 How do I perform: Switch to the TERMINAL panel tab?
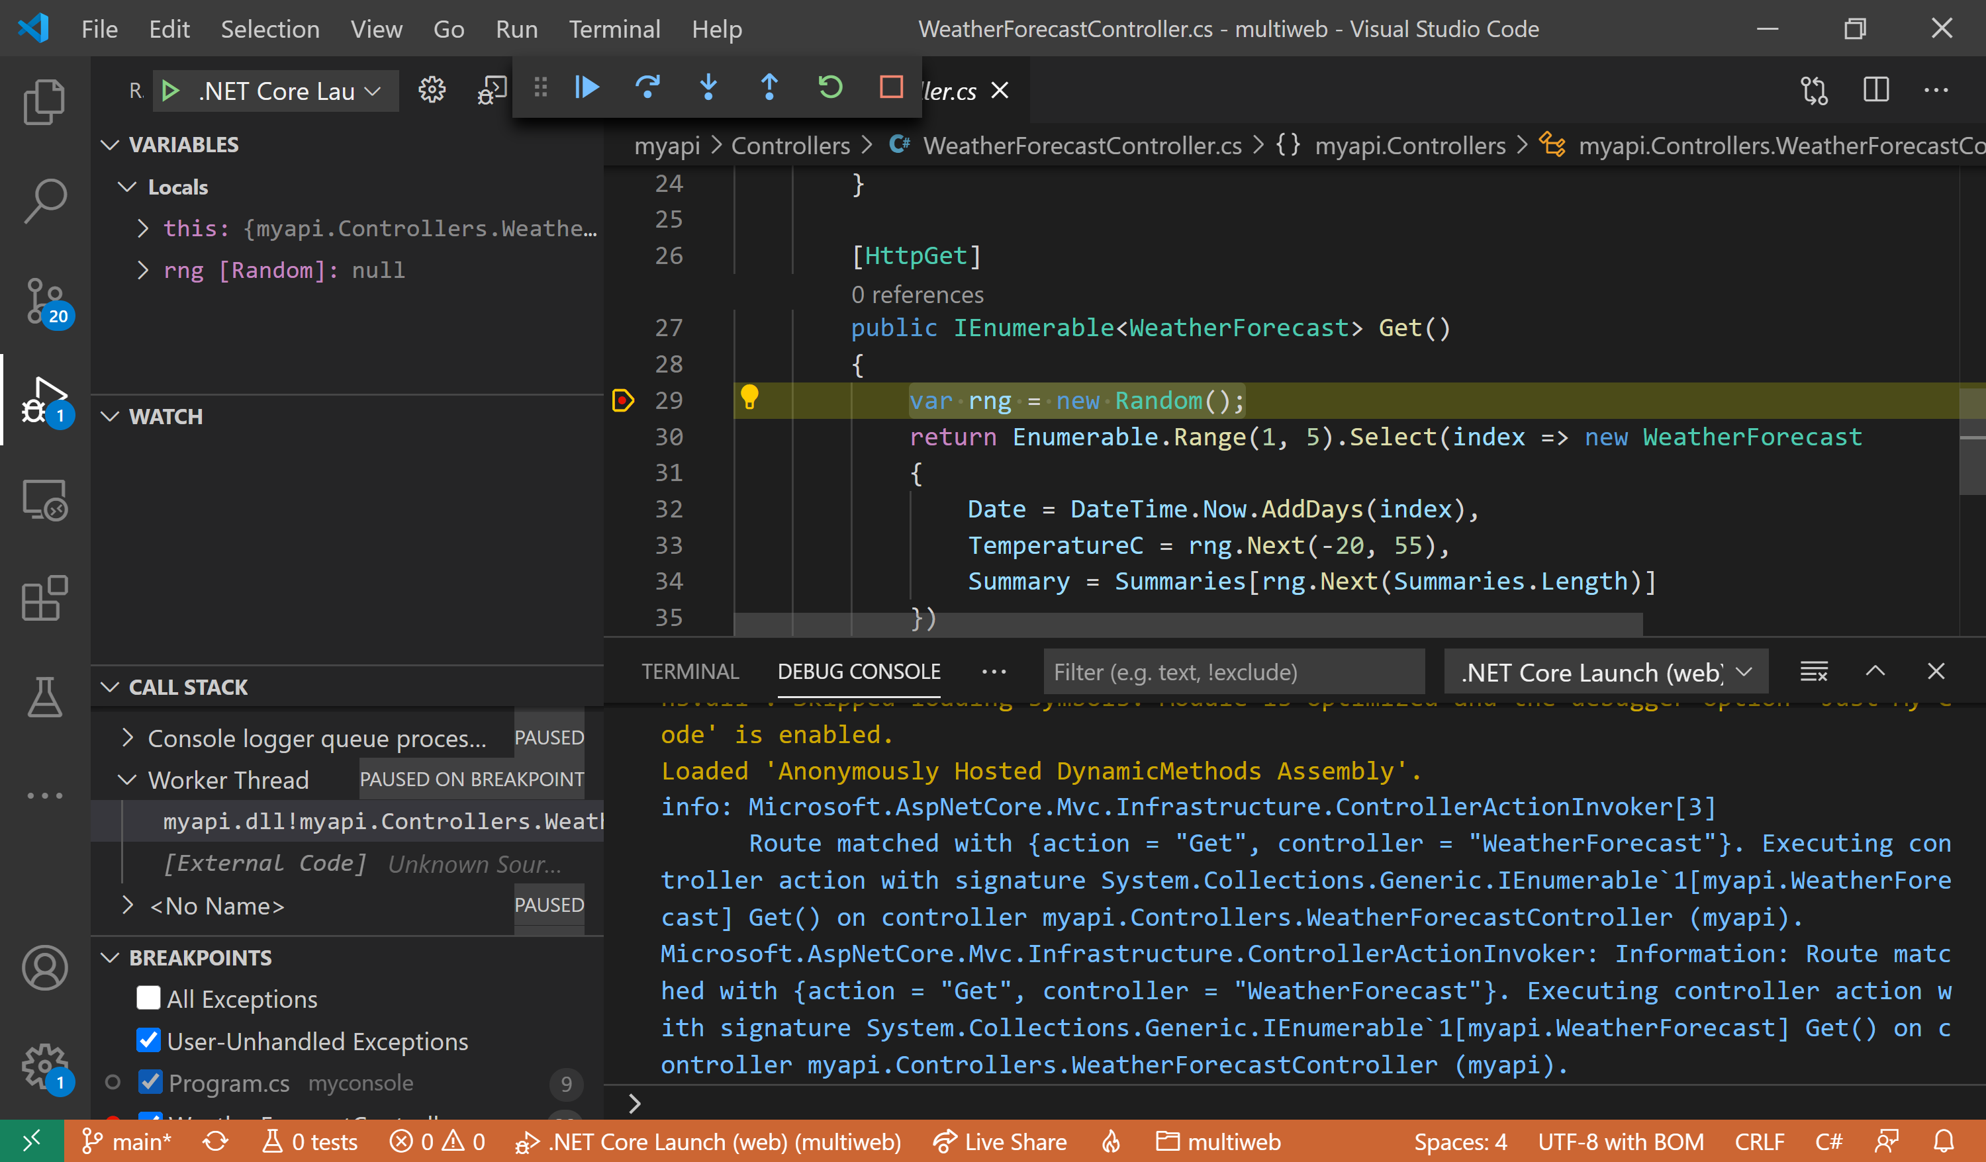coord(690,671)
